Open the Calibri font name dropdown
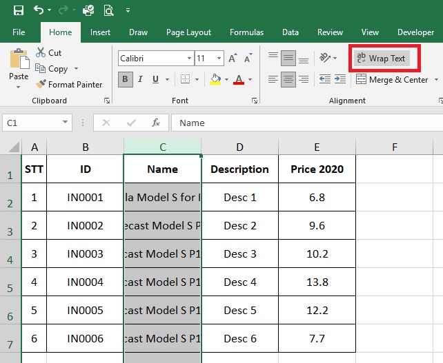This screenshot has height=363, width=443. 189,59
